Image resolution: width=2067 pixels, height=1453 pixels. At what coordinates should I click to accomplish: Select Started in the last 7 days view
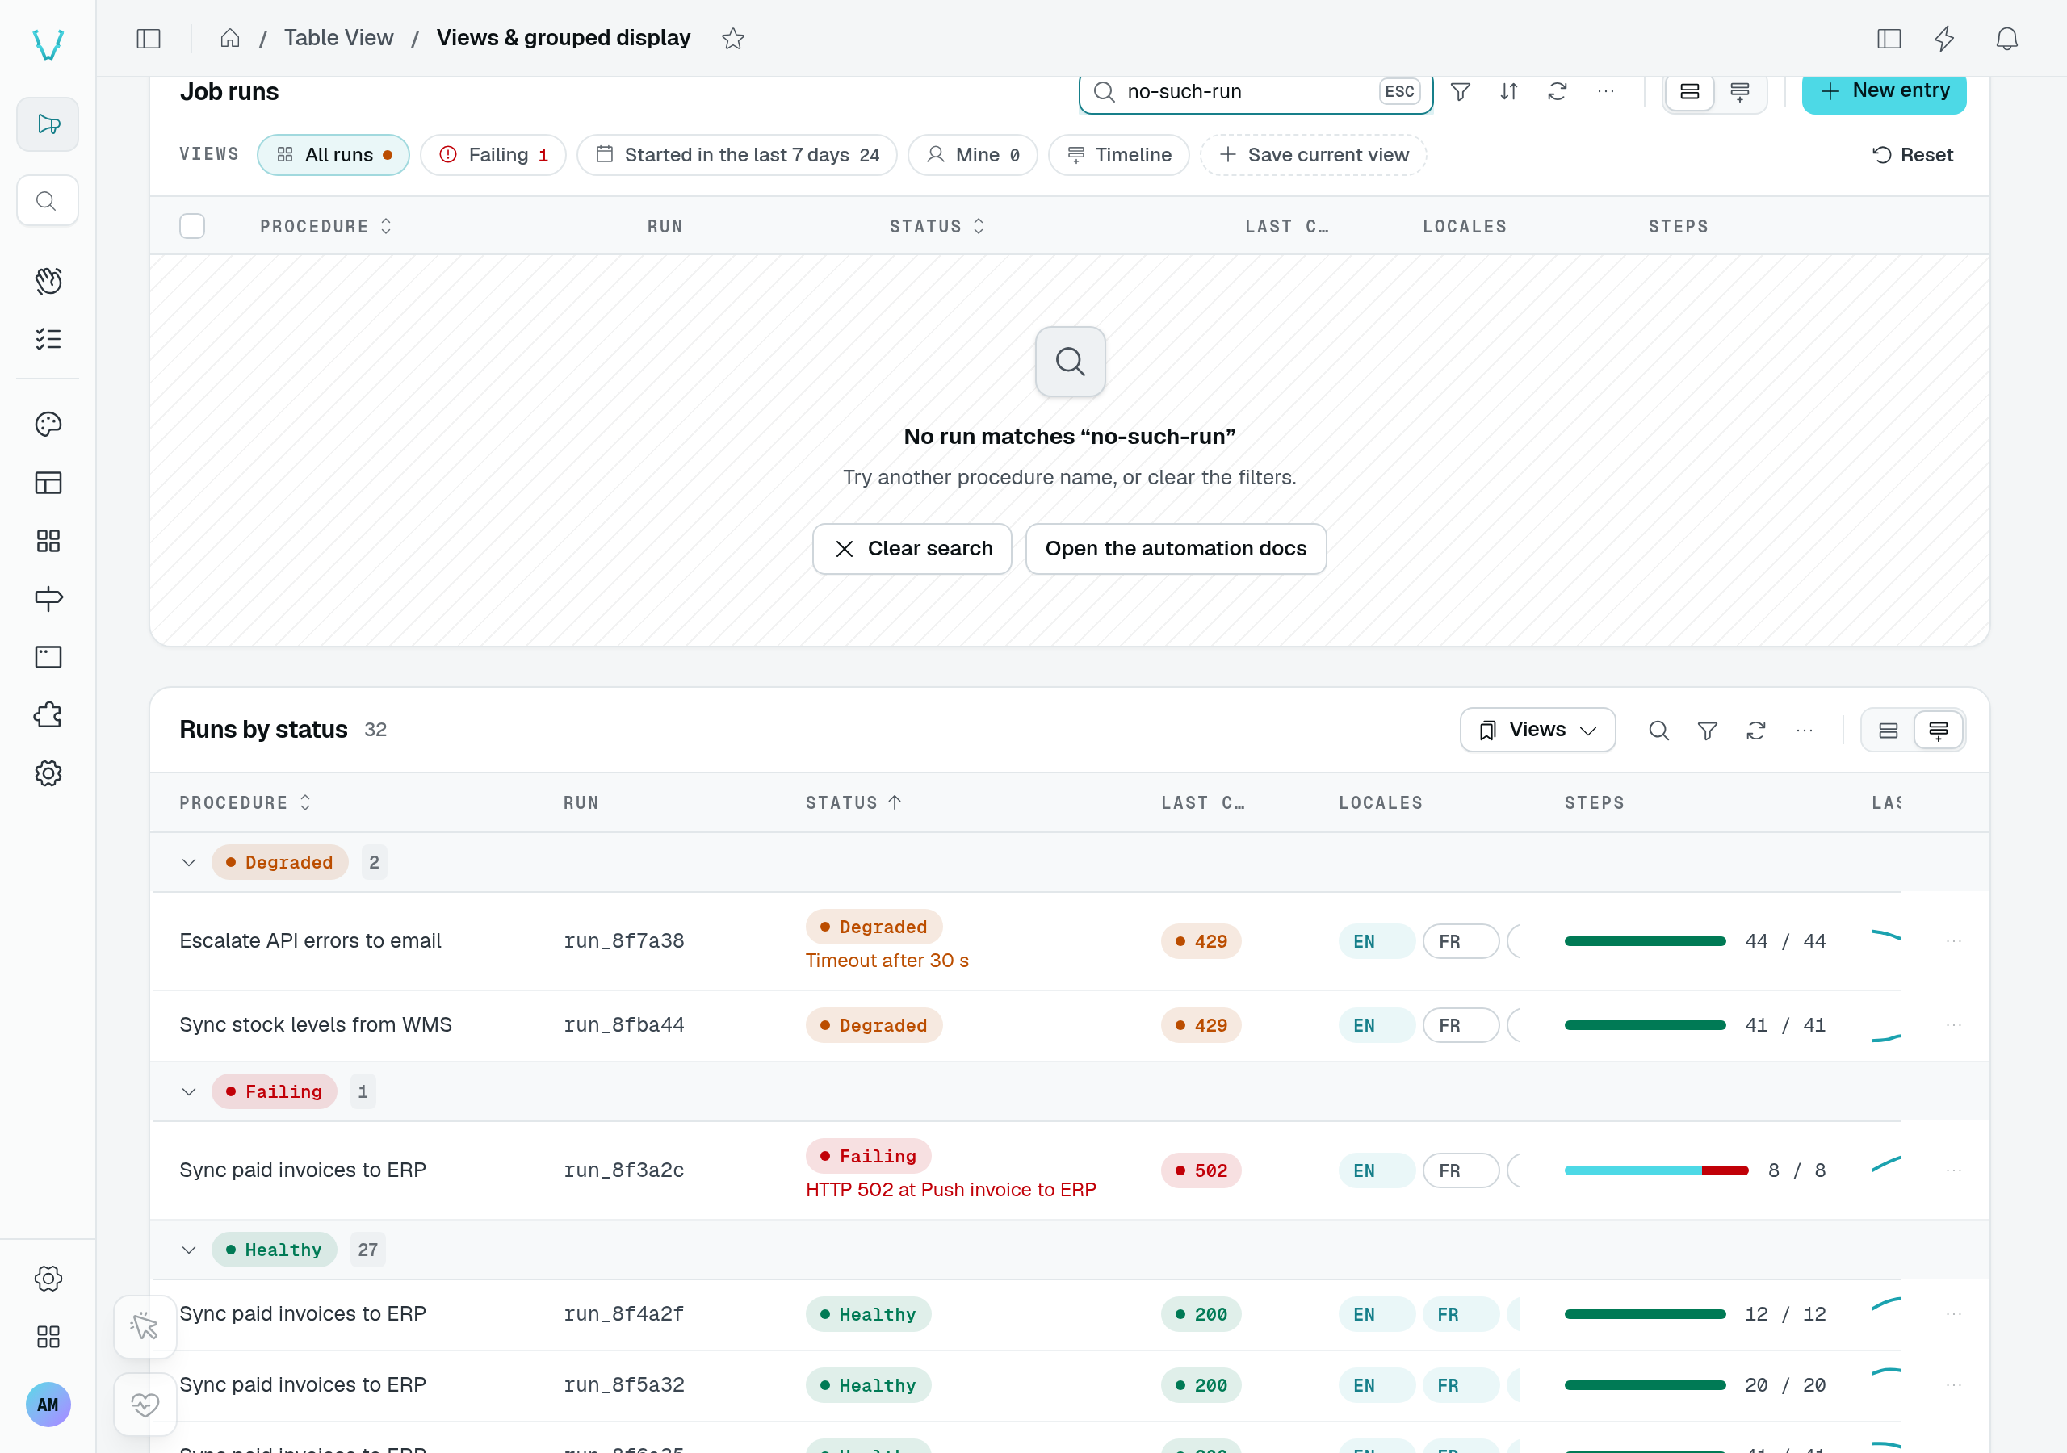pyautogui.click(x=736, y=155)
